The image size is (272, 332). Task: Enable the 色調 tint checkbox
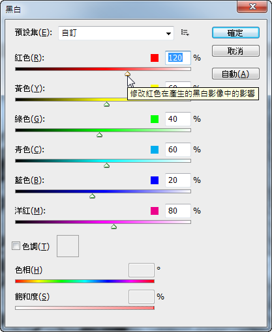tap(16, 246)
